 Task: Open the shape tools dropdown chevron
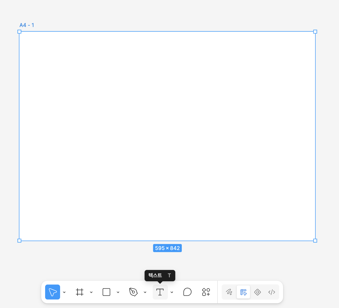(118, 292)
